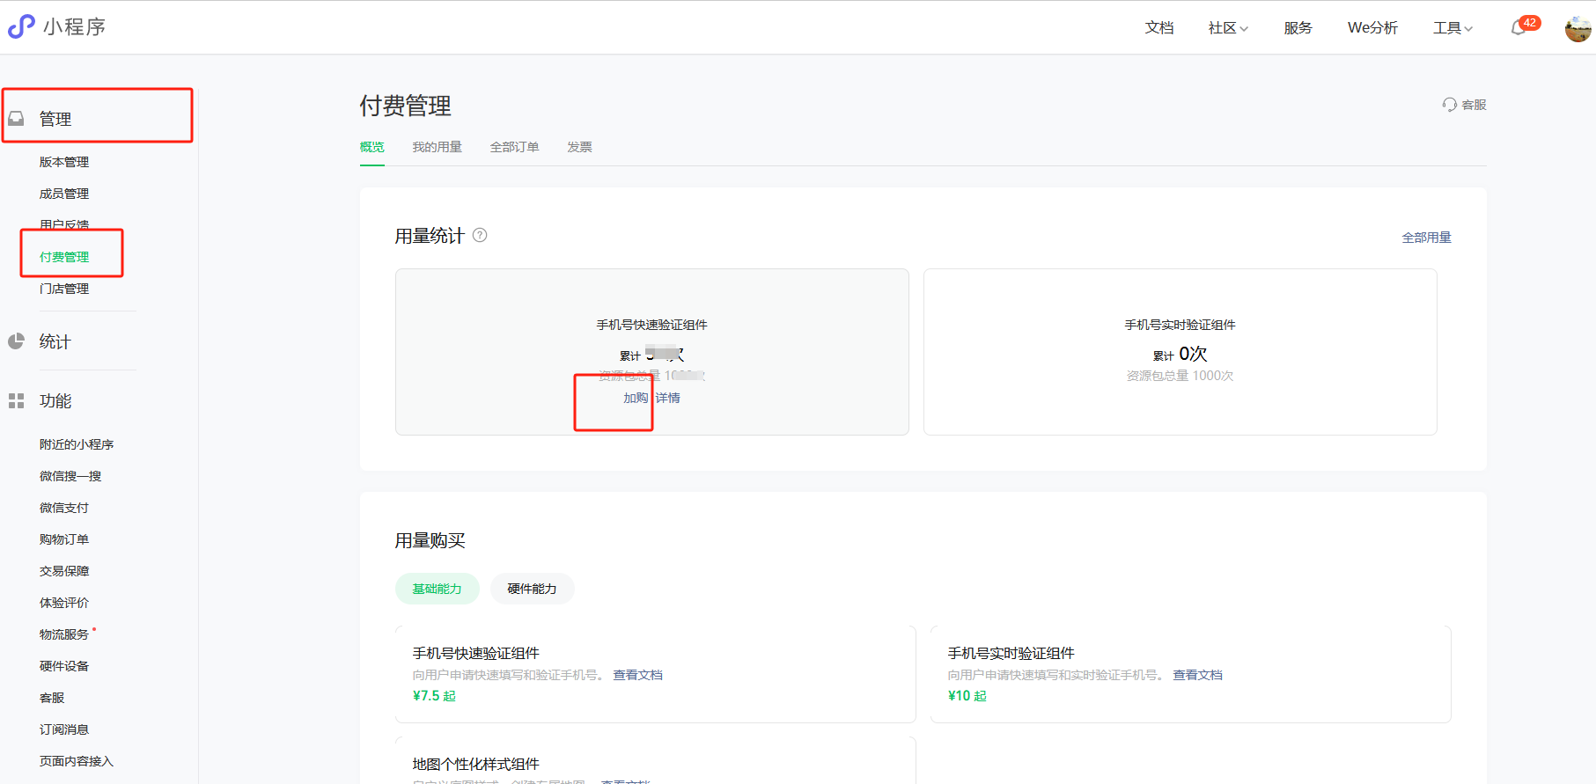Image resolution: width=1596 pixels, height=784 pixels.
Task: Select the 基础能力 filter pill
Action: tap(438, 589)
